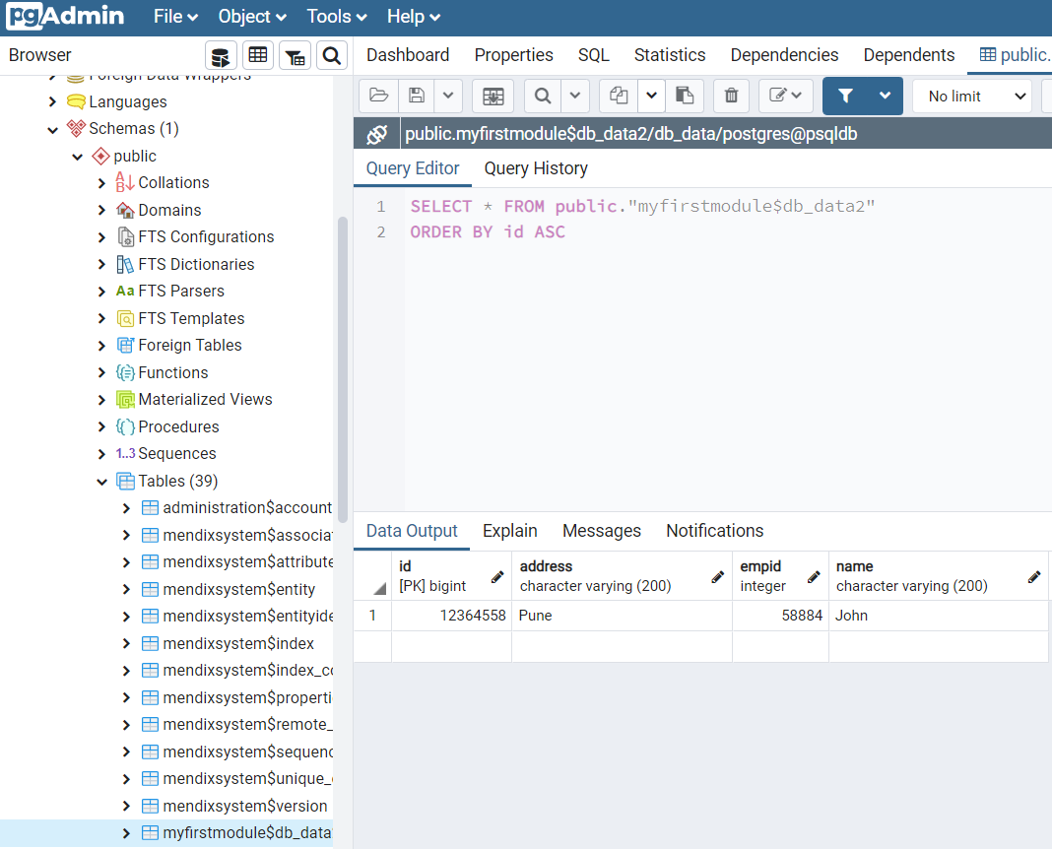Viewport: 1052px width, 849px height.
Task: Switch to the Dependencies tab
Action: tap(784, 55)
